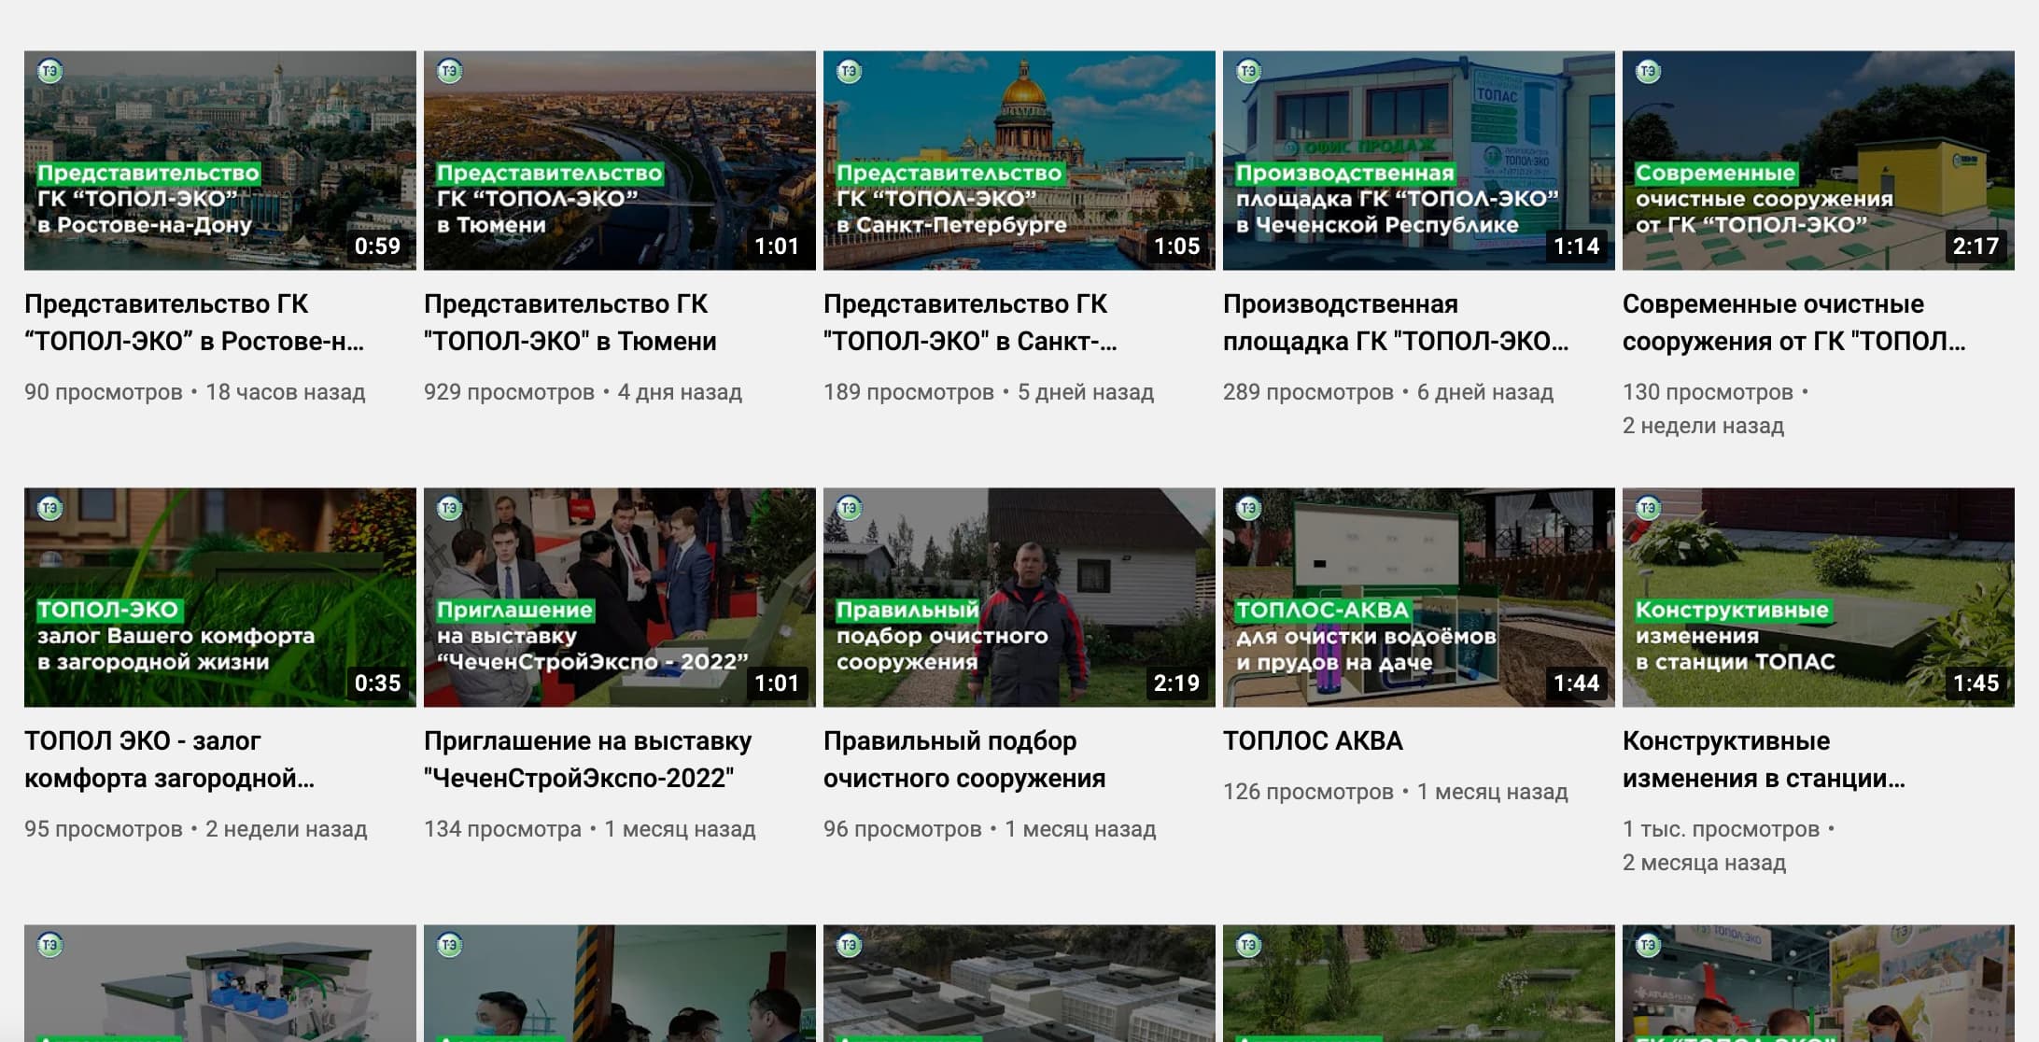Click the 1:05 duration badge
This screenshot has width=2039, height=1042.
(x=1176, y=246)
